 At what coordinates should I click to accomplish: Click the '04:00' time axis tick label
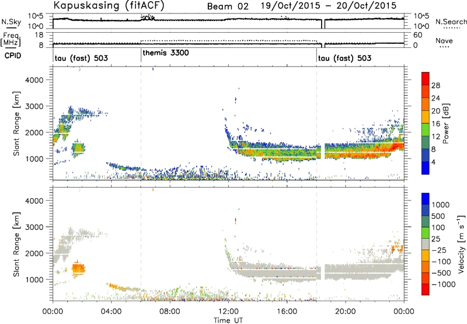(111, 312)
